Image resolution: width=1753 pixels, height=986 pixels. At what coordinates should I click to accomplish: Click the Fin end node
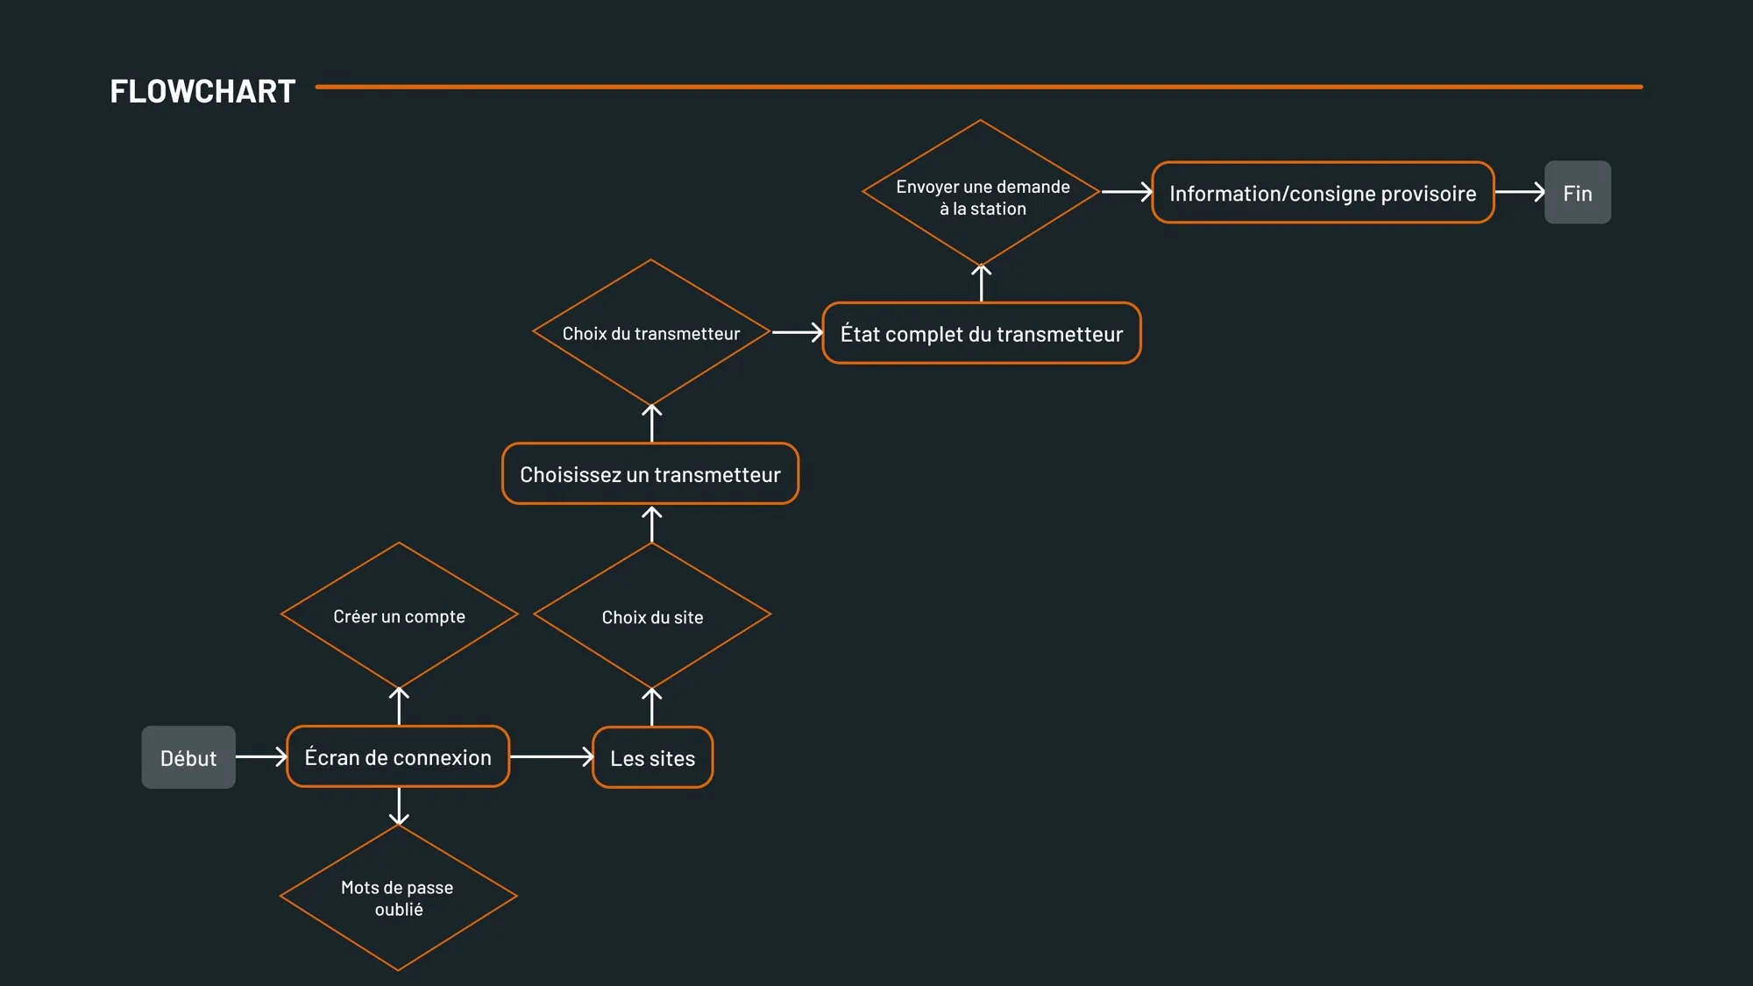coord(1578,192)
